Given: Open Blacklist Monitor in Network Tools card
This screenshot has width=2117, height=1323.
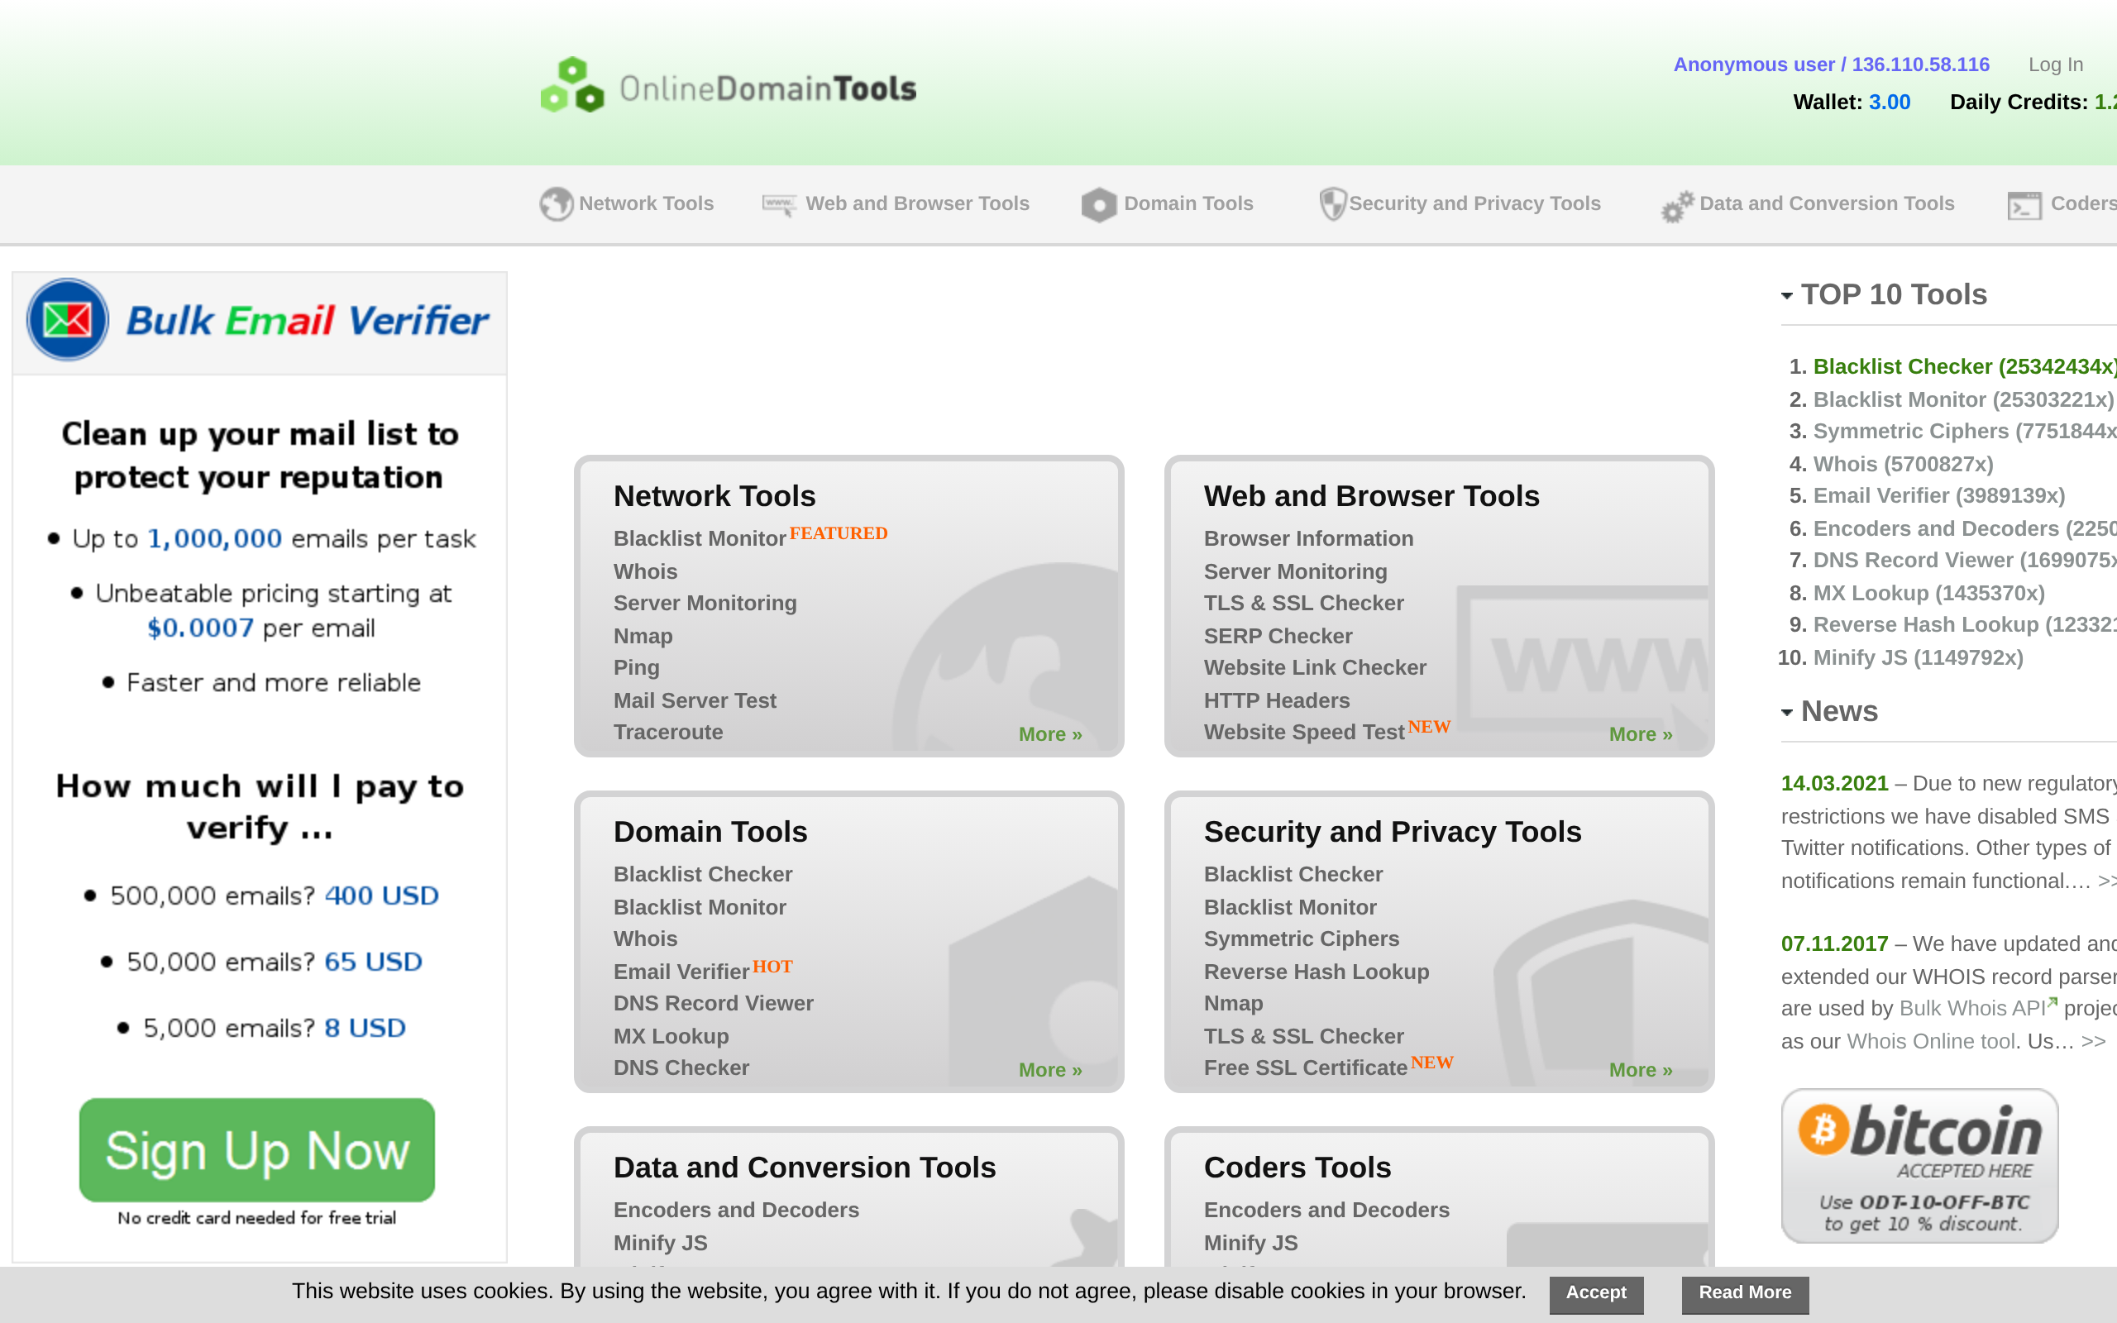Looking at the screenshot, I should click(699, 538).
